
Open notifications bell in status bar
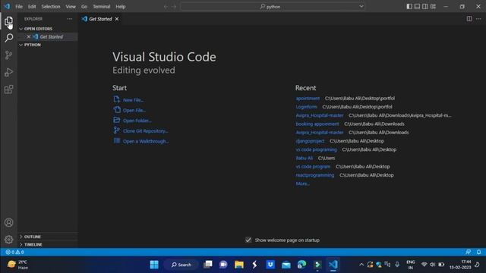coord(478,252)
